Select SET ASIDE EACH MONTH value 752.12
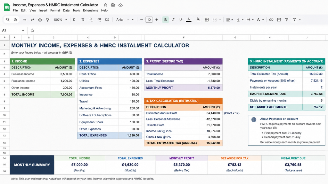This screenshot has height=184, width=328. (x=314, y=107)
